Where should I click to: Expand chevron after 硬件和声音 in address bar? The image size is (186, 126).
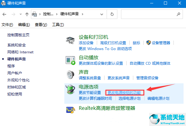tap(82, 14)
